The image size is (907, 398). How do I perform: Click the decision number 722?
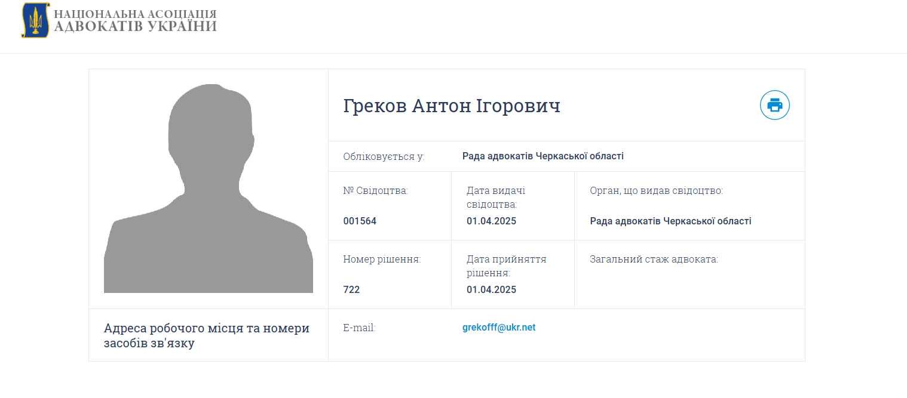click(352, 289)
